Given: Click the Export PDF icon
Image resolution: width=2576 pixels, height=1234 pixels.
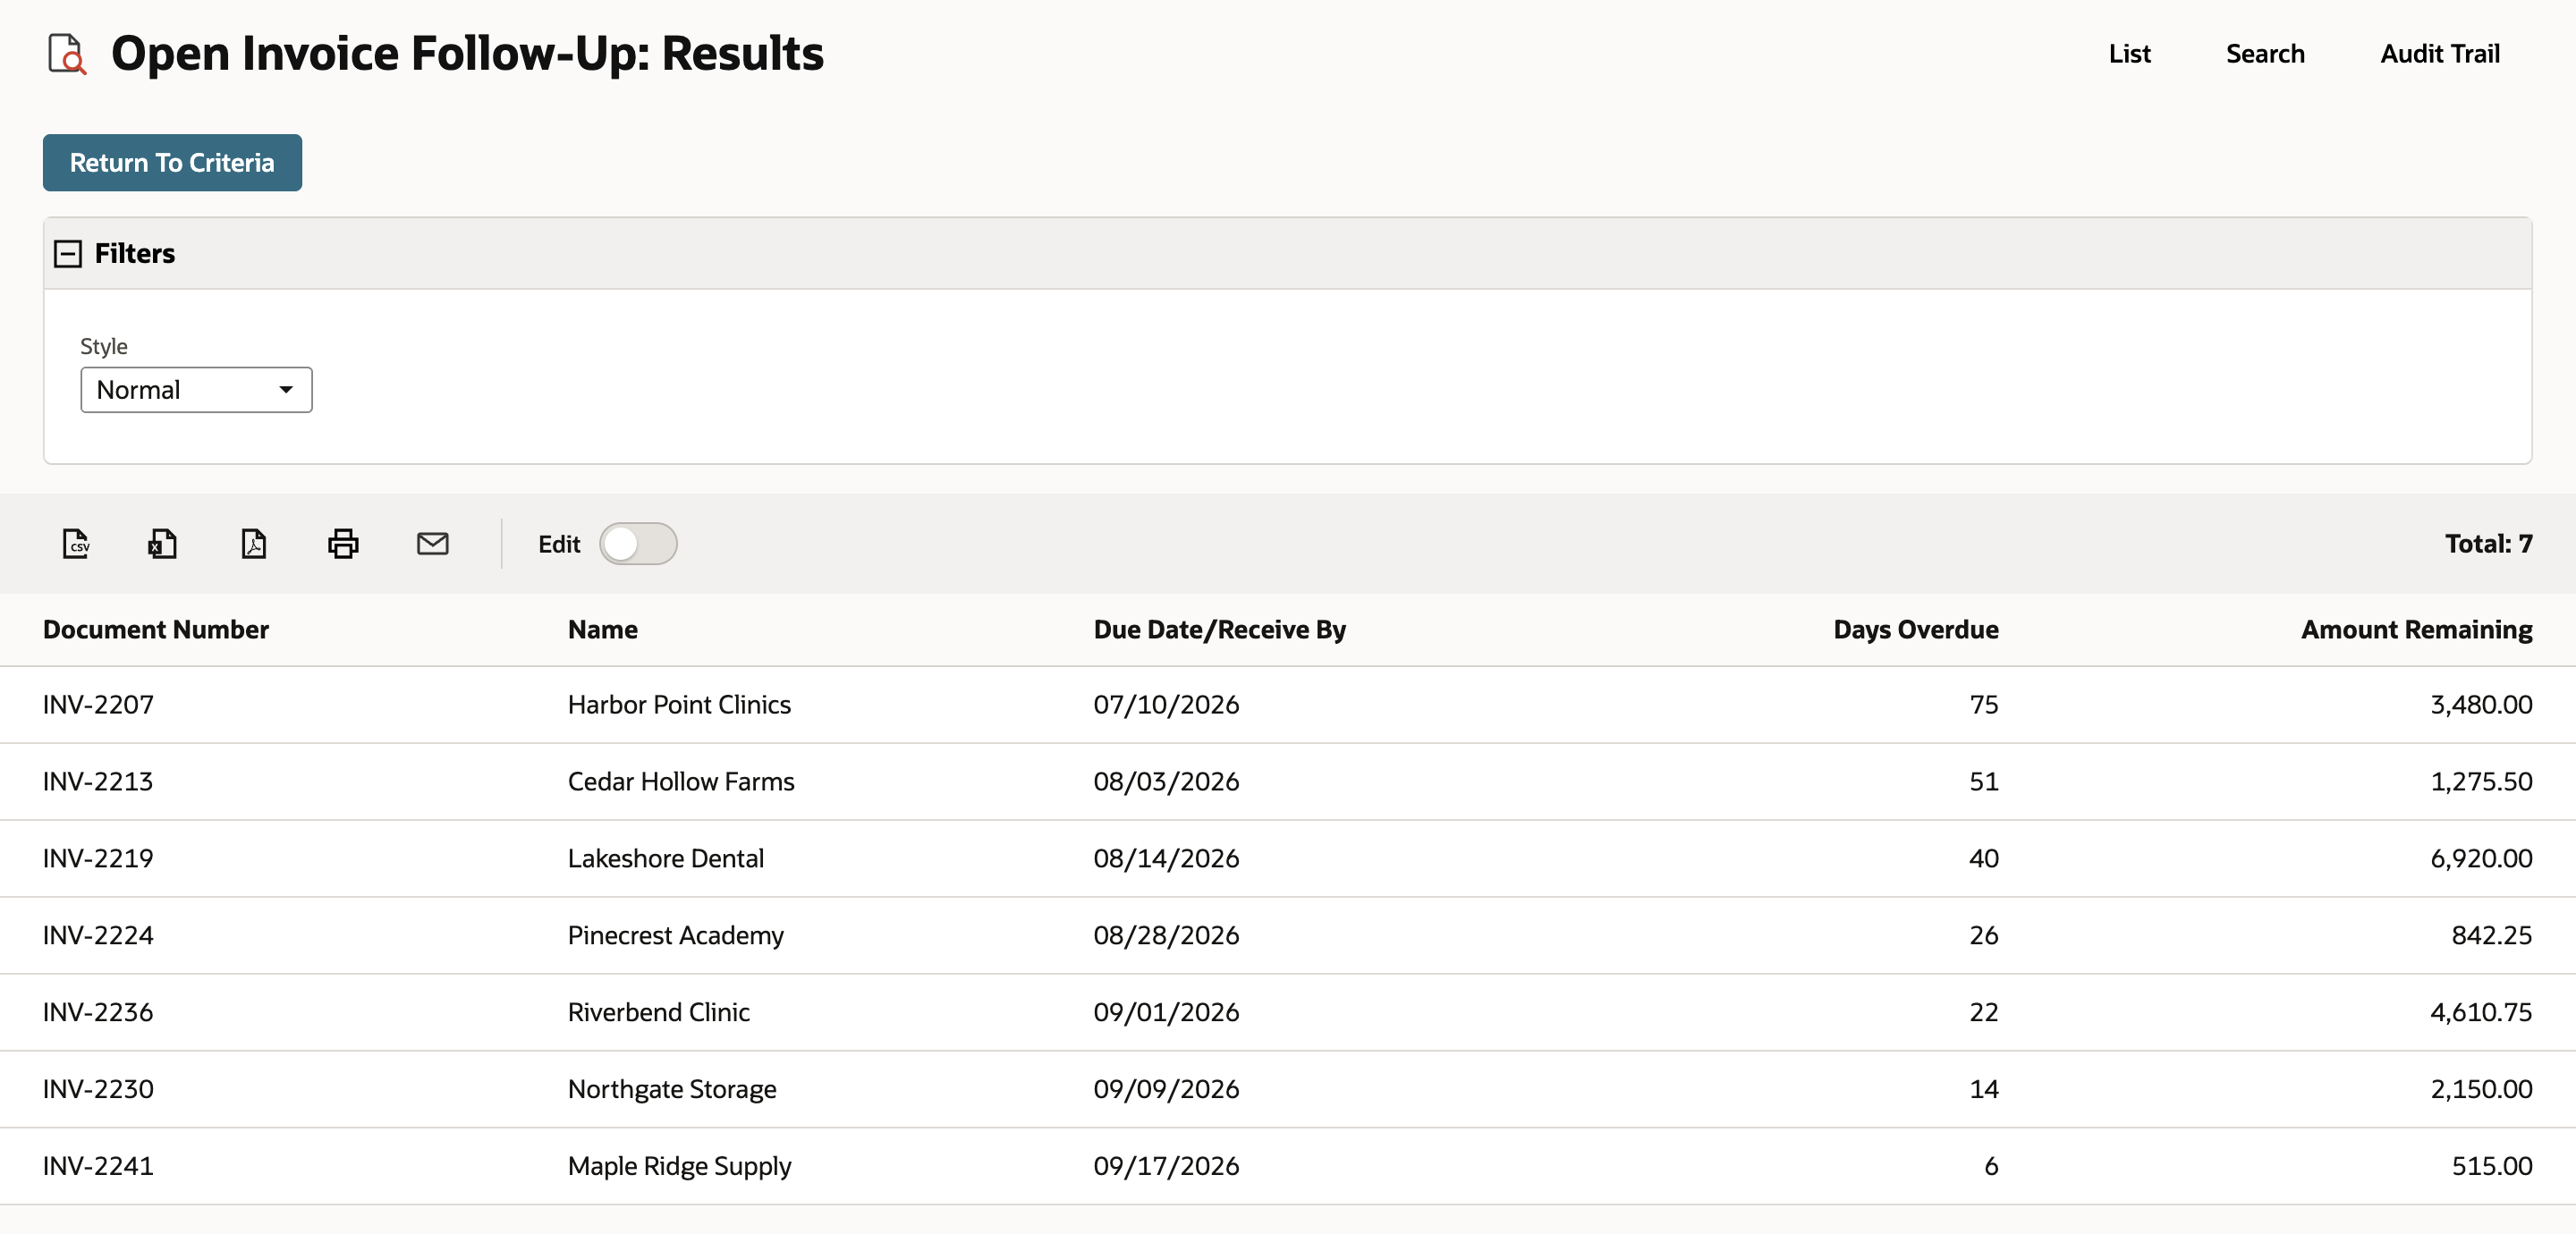Looking at the screenshot, I should (254, 543).
